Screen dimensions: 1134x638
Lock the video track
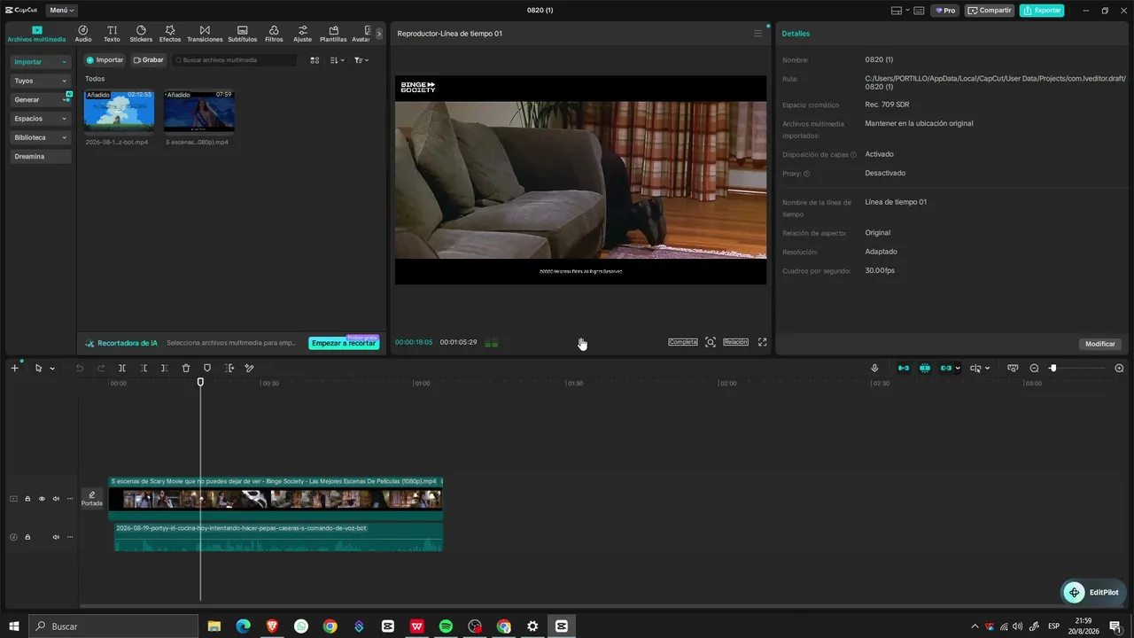(27, 499)
